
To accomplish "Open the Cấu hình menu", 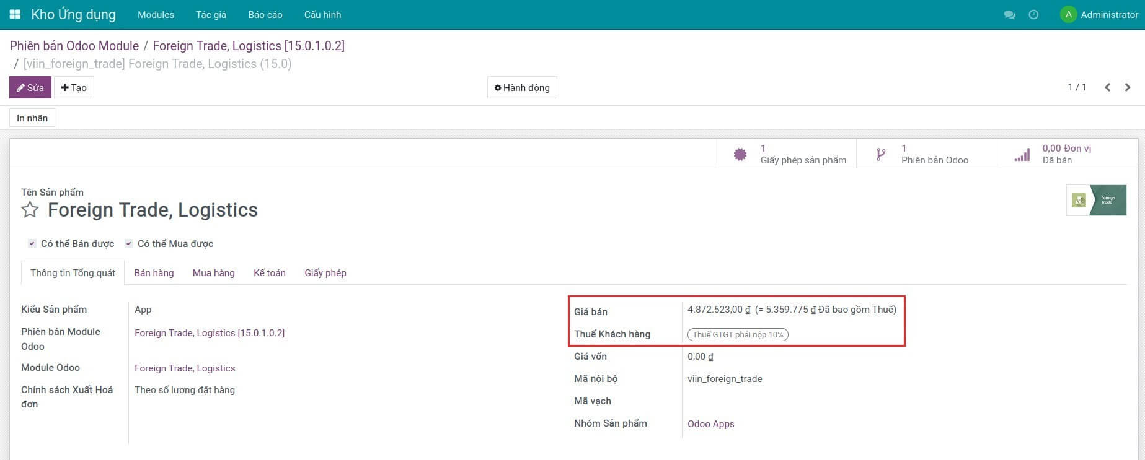I will point(322,15).
